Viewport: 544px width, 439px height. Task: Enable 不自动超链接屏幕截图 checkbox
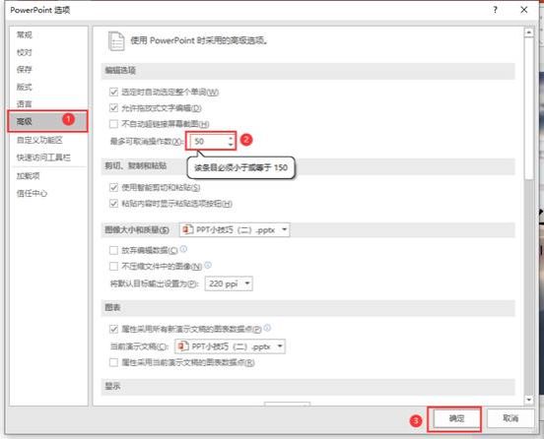(113, 124)
